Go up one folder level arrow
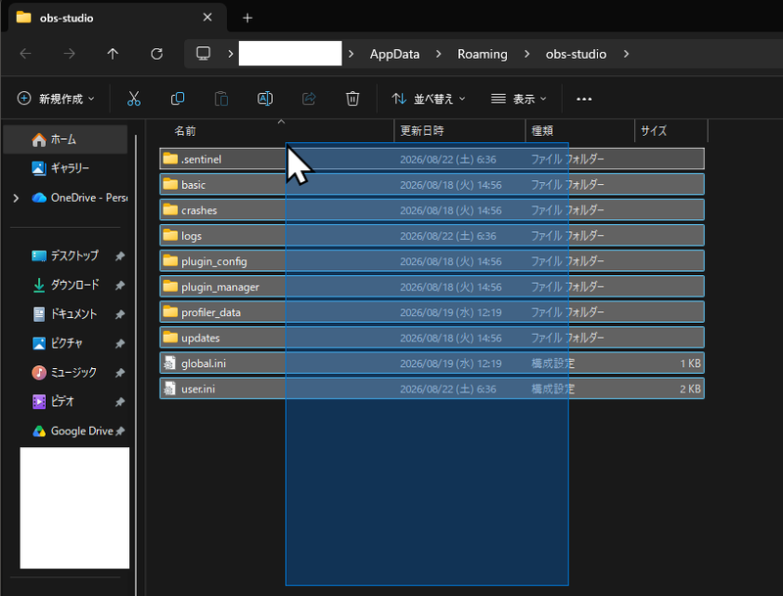Viewport: 783px width, 596px height. 113,54
